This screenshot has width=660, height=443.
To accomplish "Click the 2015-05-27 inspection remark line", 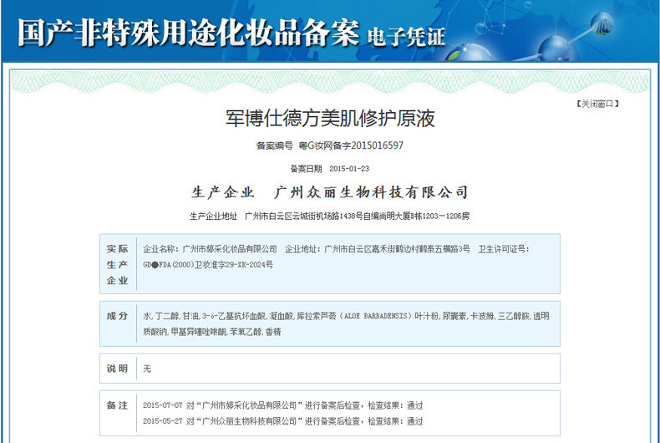I will tap(283, 421).
